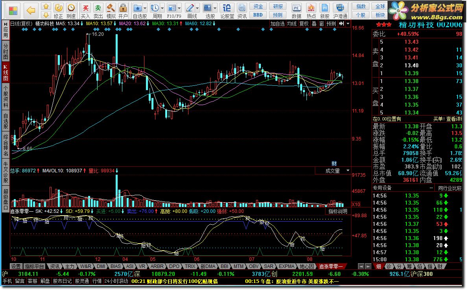Switch to the 财 finance tab

pos(440,266)
